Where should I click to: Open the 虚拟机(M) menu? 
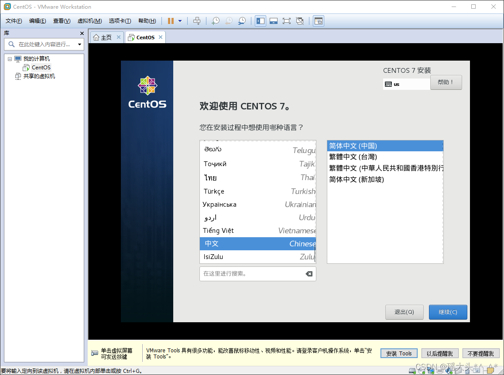pos(89,20)
